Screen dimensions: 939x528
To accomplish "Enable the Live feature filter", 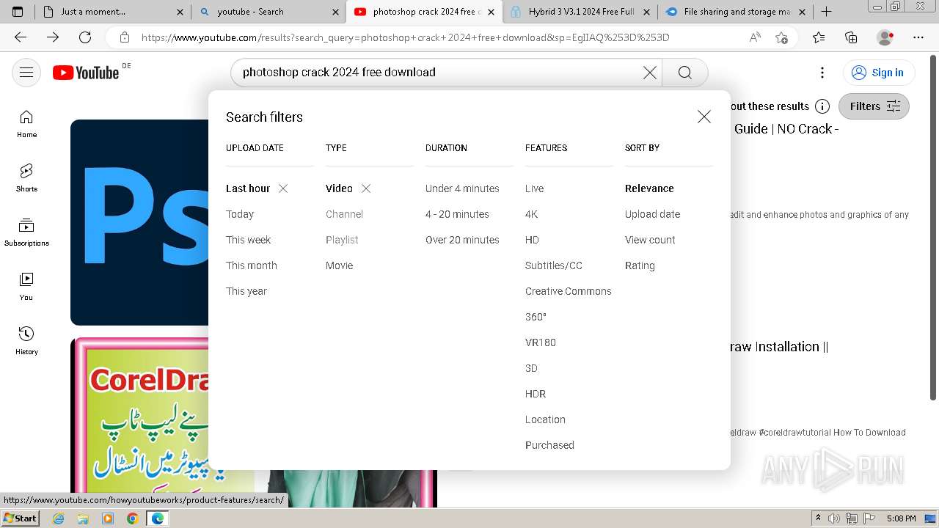I will coord(535,188).
